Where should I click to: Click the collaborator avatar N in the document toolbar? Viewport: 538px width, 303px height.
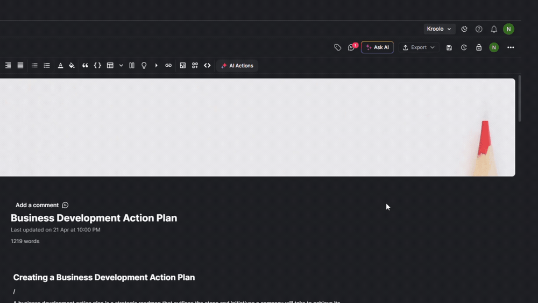pos(494,47)
